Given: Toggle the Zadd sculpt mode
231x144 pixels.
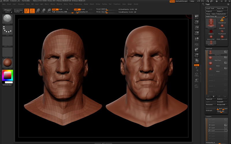Looking at the screenshot, I should click(x=77, y=9).
